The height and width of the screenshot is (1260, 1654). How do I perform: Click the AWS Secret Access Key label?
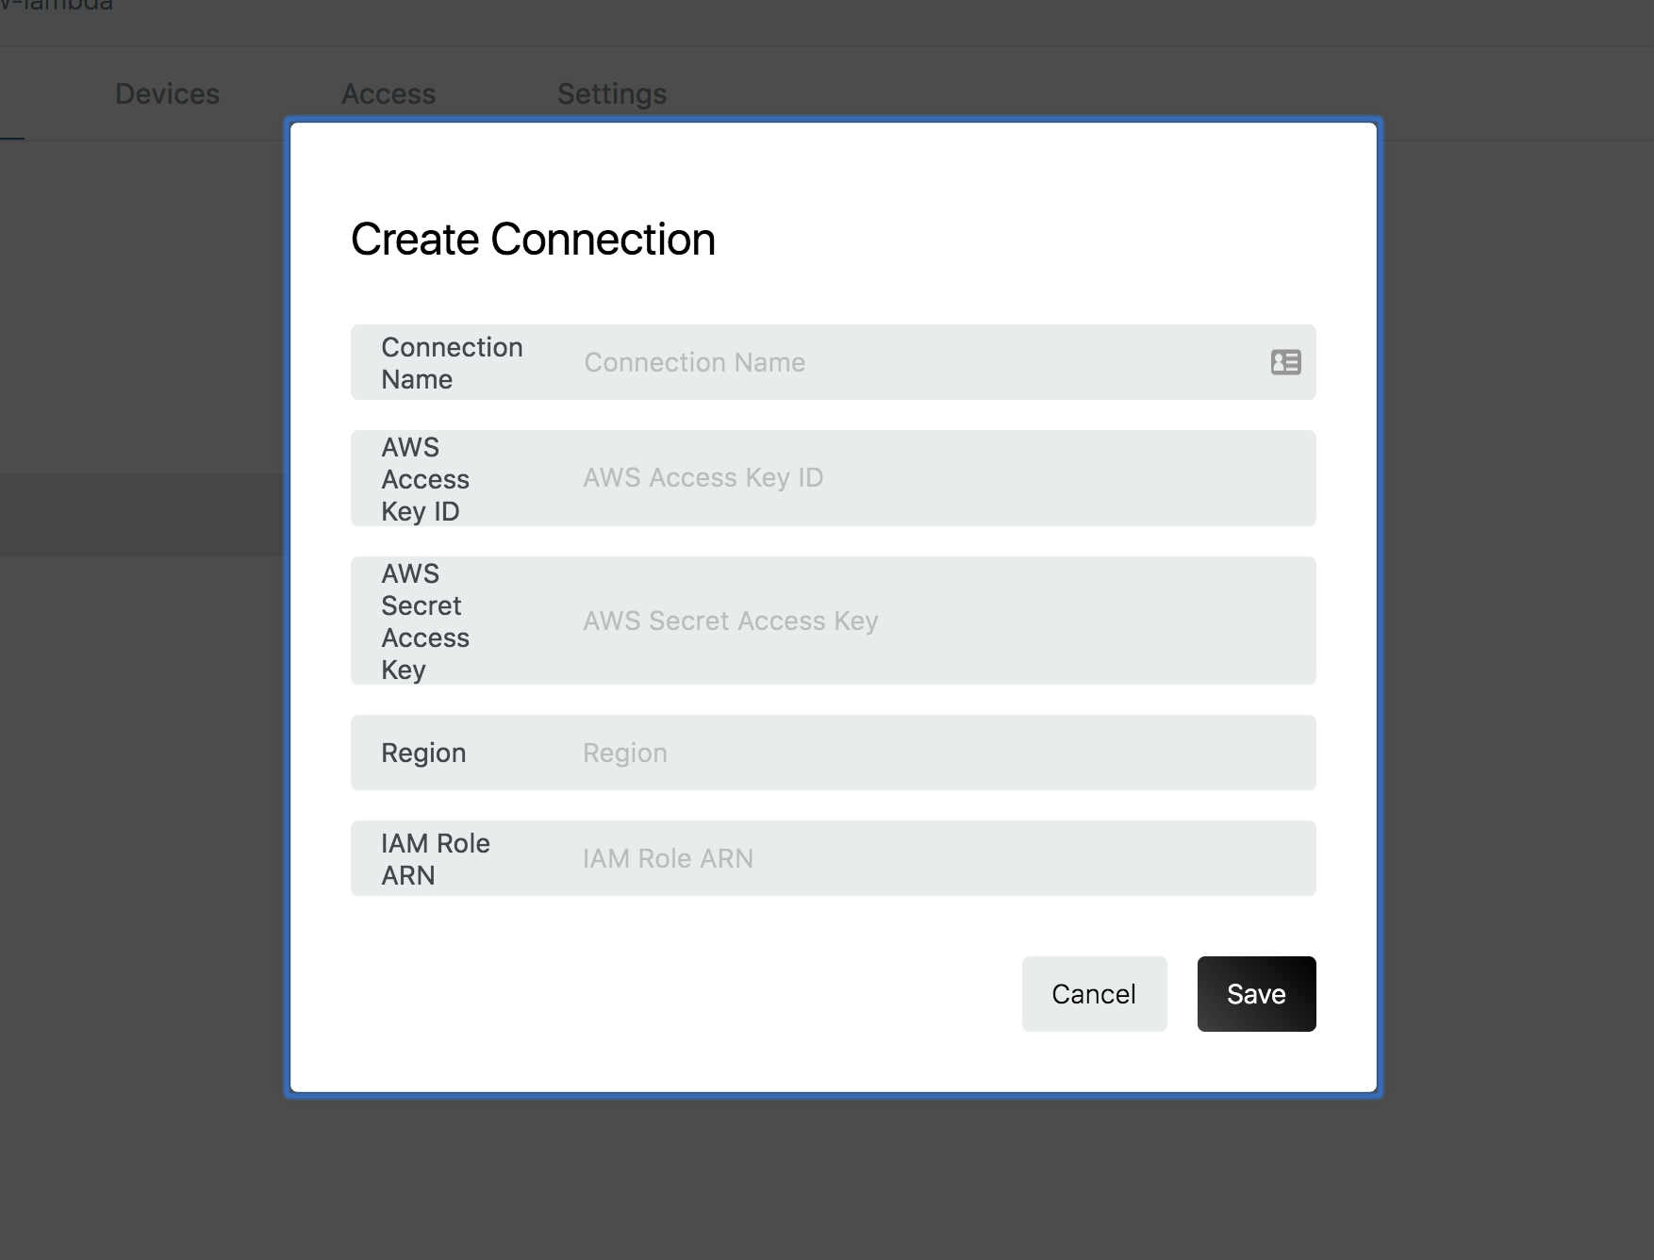pyautogui.click(x=425, y=621)
